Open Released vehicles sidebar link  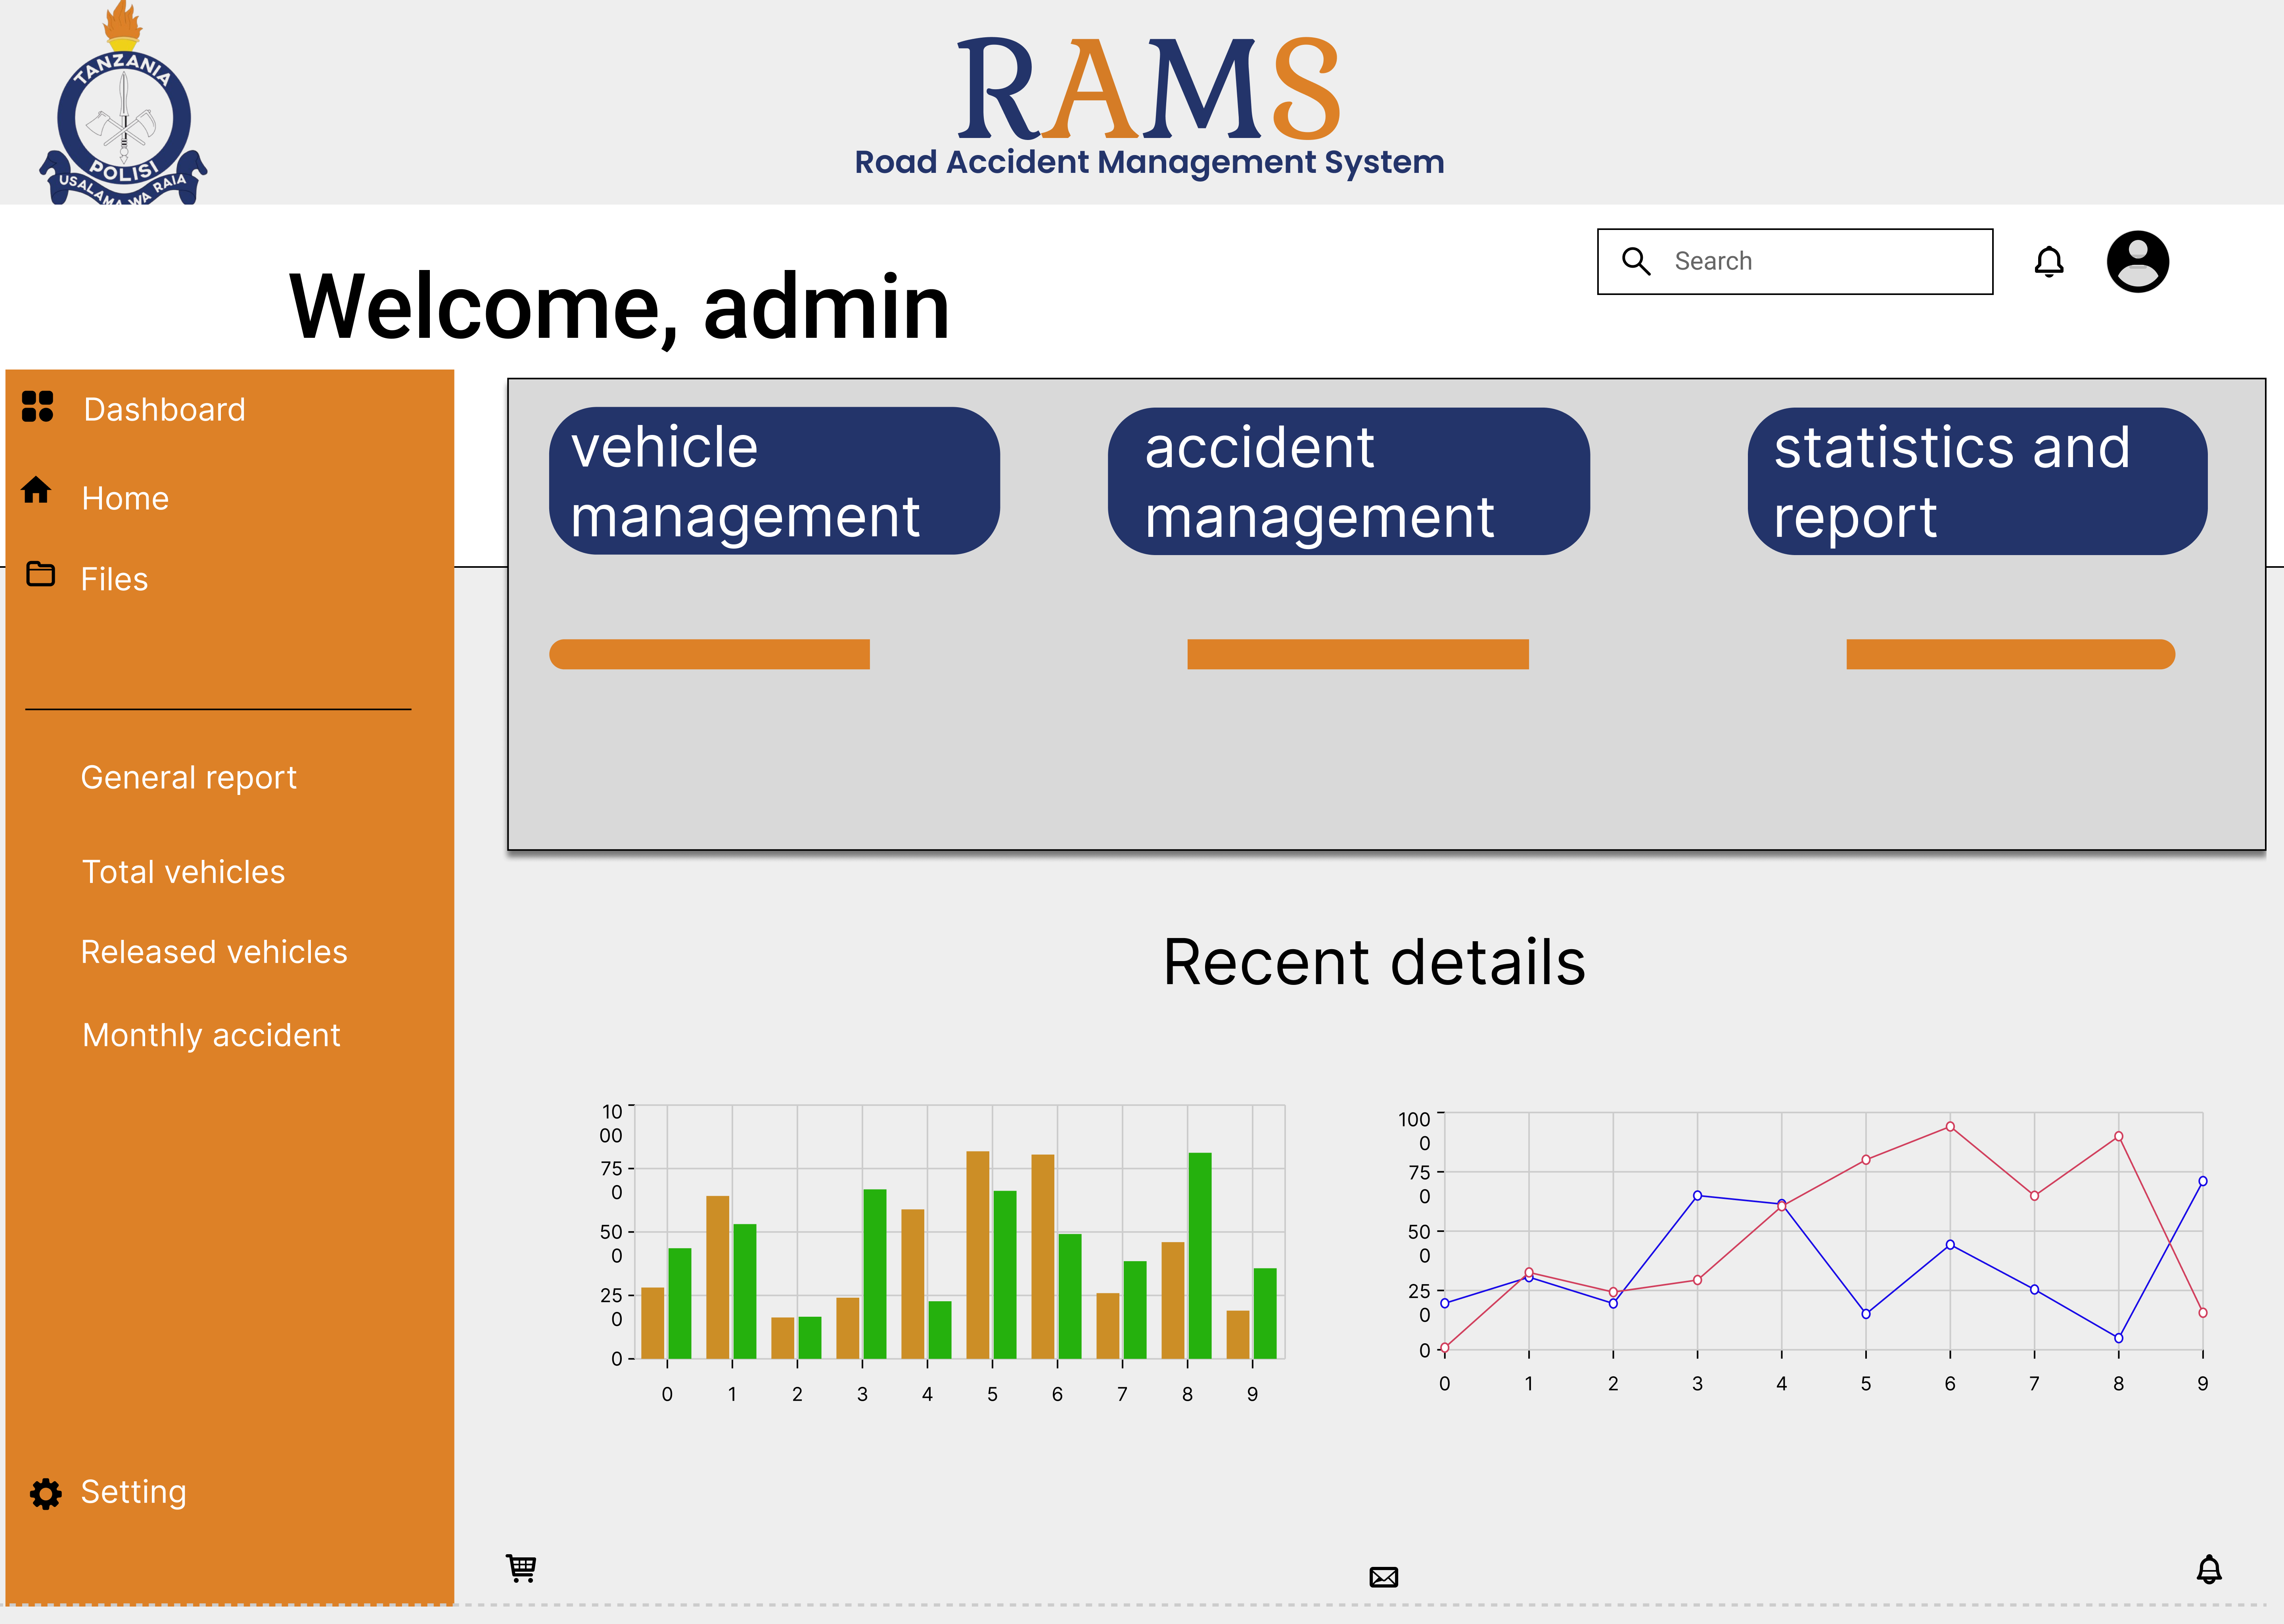[x=214, y=952]
